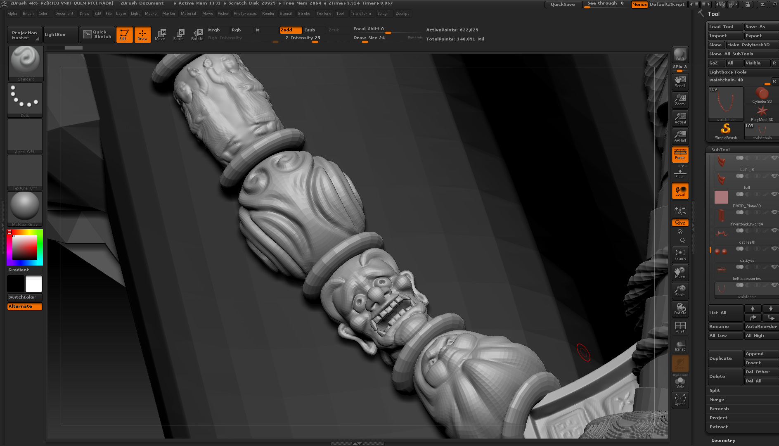Expand the Remesh section
779x446 pixels.
tap(719, 408)
